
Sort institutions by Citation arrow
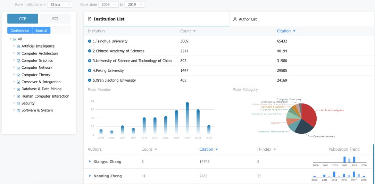click(294, 31)
